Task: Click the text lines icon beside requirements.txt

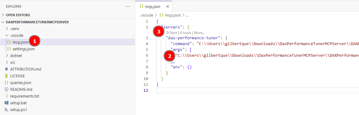Action: [x=6, y=96]
